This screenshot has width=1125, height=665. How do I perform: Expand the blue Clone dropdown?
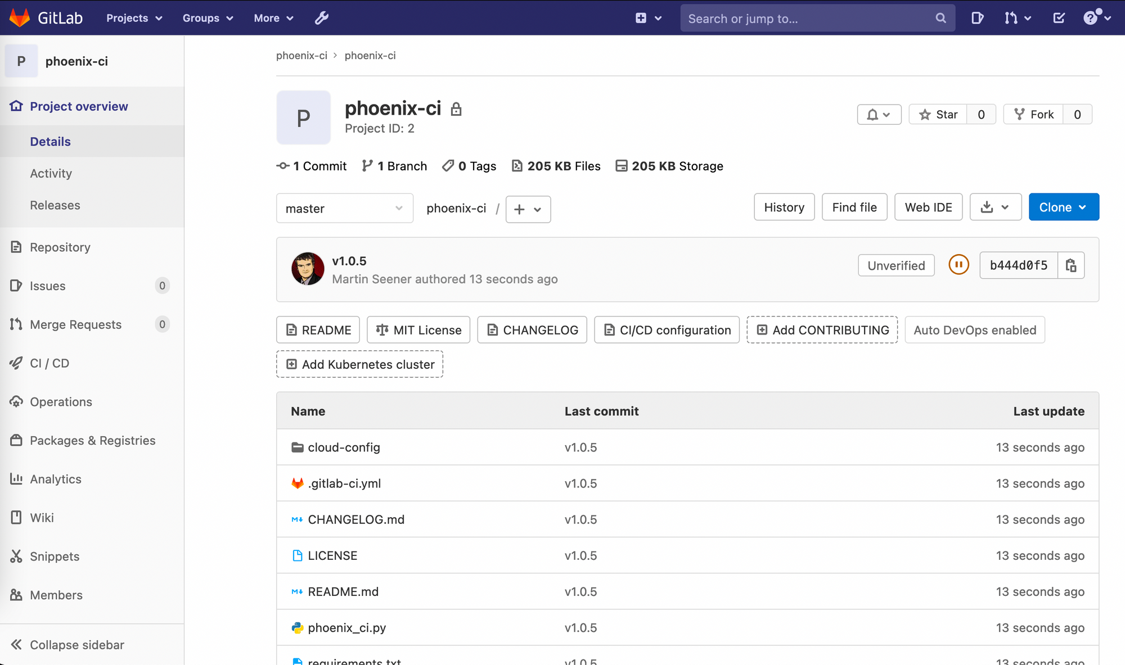coord(1064,207)
